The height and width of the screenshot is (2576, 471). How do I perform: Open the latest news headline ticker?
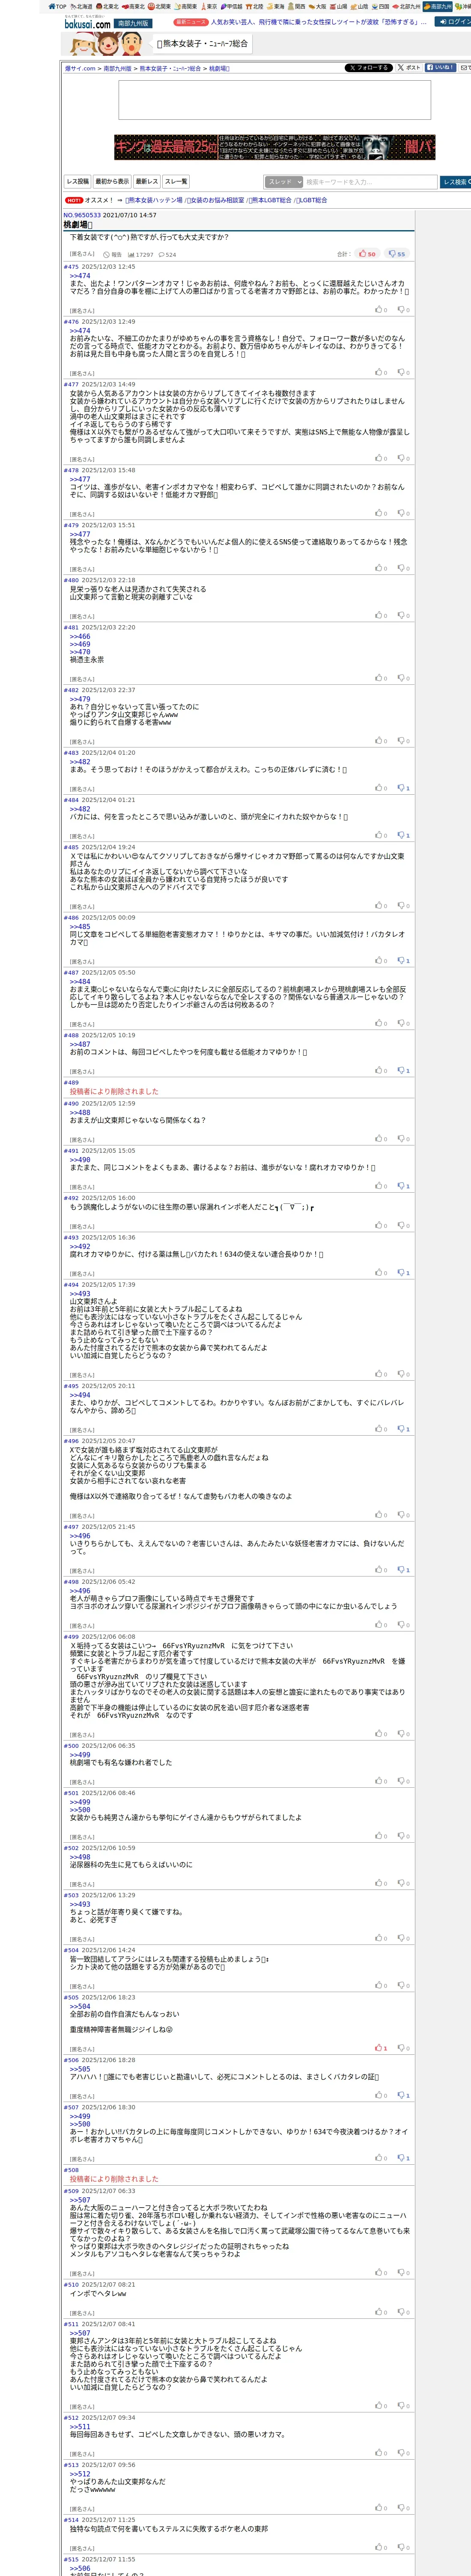tap(317, 22)
